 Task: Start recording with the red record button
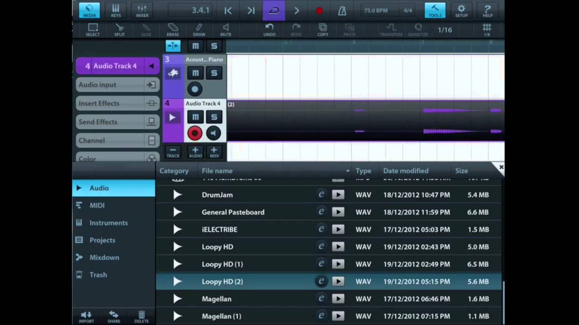click(319, 10)
